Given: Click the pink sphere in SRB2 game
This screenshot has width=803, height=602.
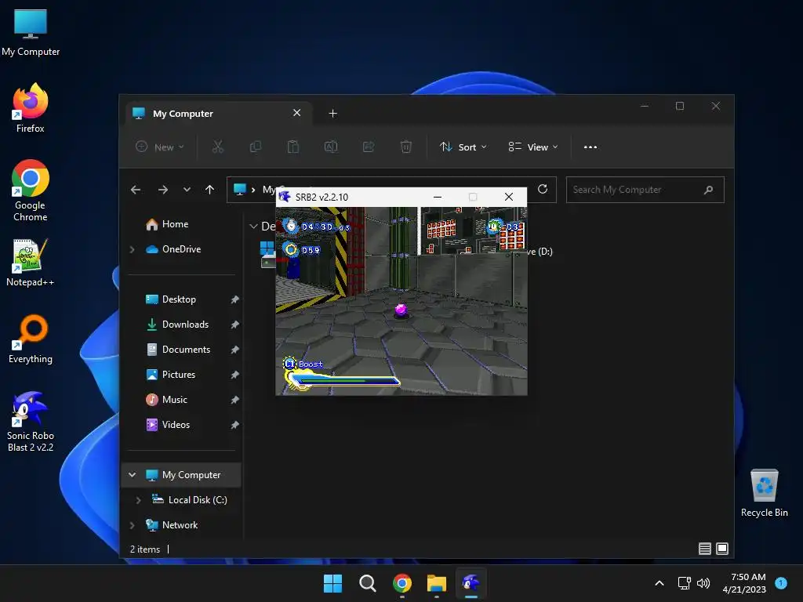Looking at the screenshot, I should click(x=401, y=310).
